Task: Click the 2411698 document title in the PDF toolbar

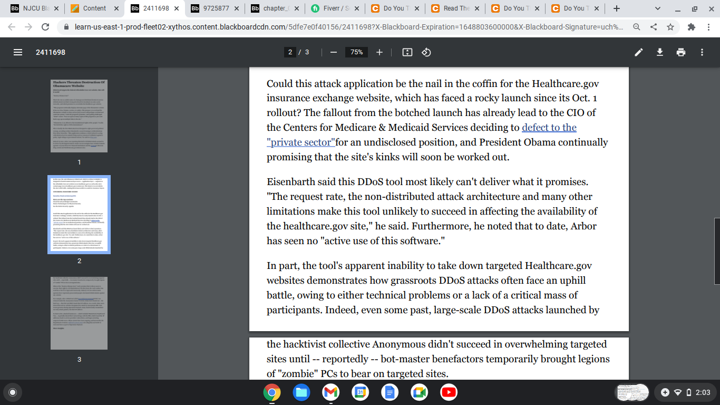Action: point(51,52)
